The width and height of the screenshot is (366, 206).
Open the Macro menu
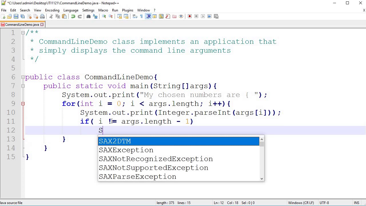tap(103, 10)
